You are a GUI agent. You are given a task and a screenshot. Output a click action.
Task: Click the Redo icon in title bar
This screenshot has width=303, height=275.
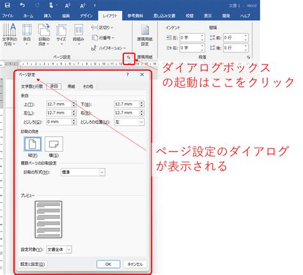tap(37, 5)
